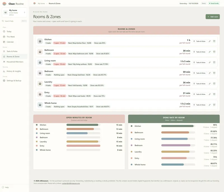Click the Laundry house icon
Image resolution: width=224 pixels, height=192 pixels.
point(40,84)
